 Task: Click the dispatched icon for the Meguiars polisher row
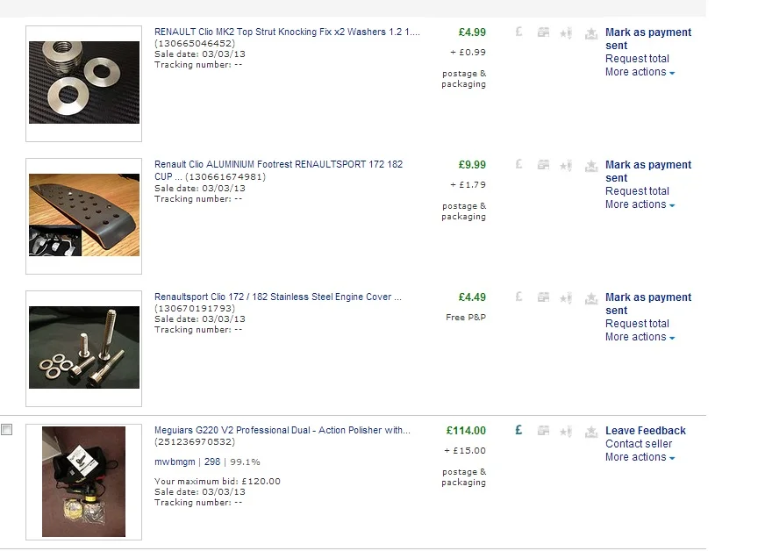click(543, 430)
